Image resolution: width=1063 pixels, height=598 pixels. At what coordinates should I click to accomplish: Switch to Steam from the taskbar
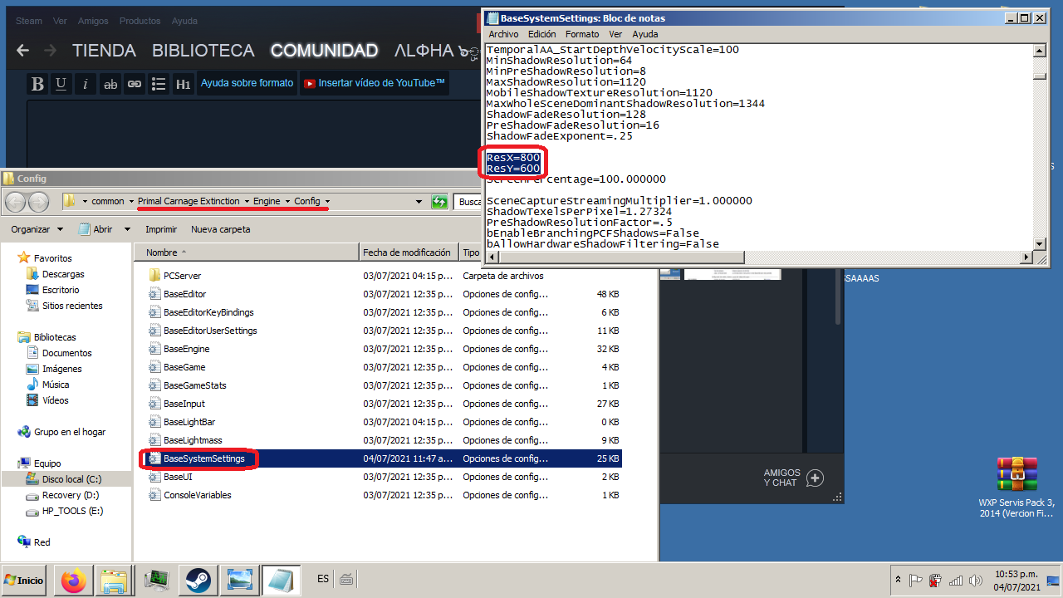pos(198,580)
